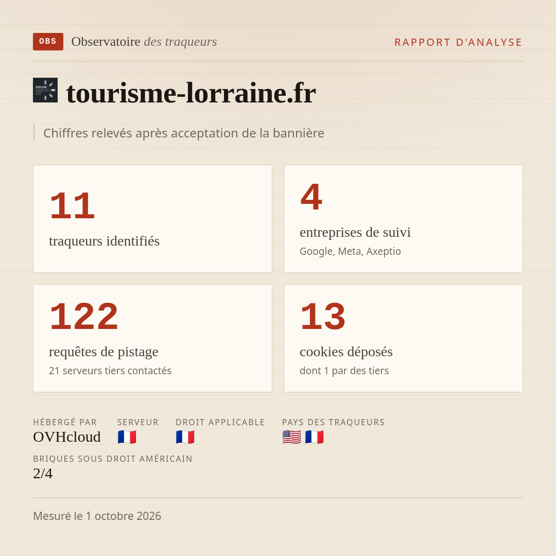Select the tourisme-lorraine.fr heading
556x556 pixels.
(191, 93)
